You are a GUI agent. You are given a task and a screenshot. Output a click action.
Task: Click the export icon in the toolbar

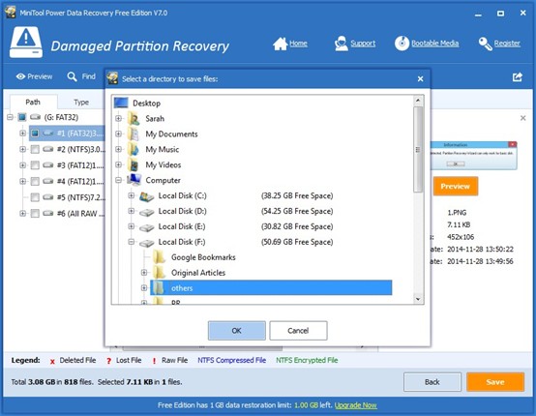click(518, 76)
